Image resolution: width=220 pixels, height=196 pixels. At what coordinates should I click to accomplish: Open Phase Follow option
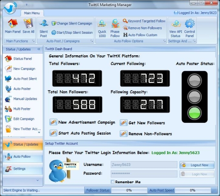[115, 28]
